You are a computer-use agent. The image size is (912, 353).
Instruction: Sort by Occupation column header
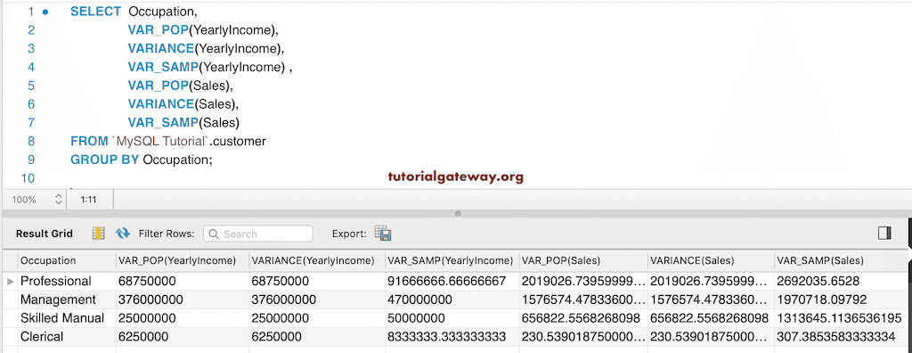[67, 260]
